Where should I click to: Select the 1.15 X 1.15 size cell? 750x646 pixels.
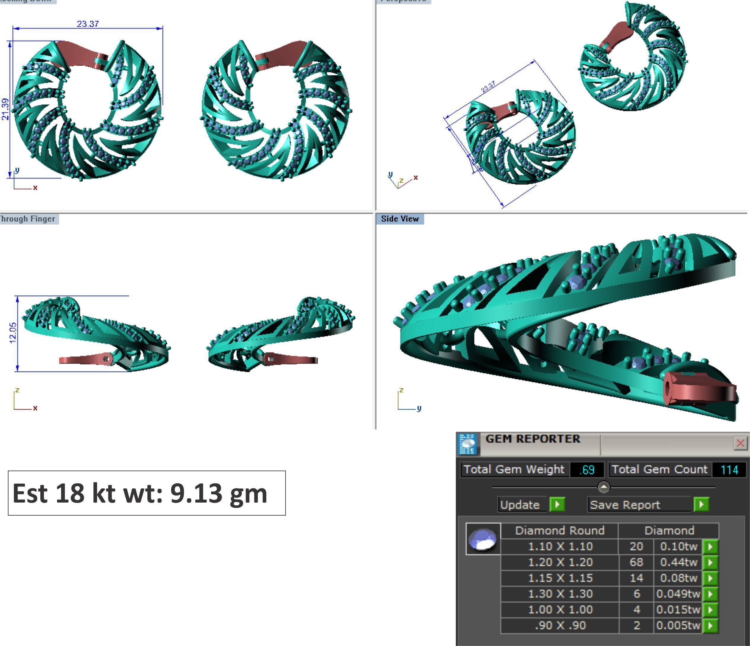click(560, 578)
